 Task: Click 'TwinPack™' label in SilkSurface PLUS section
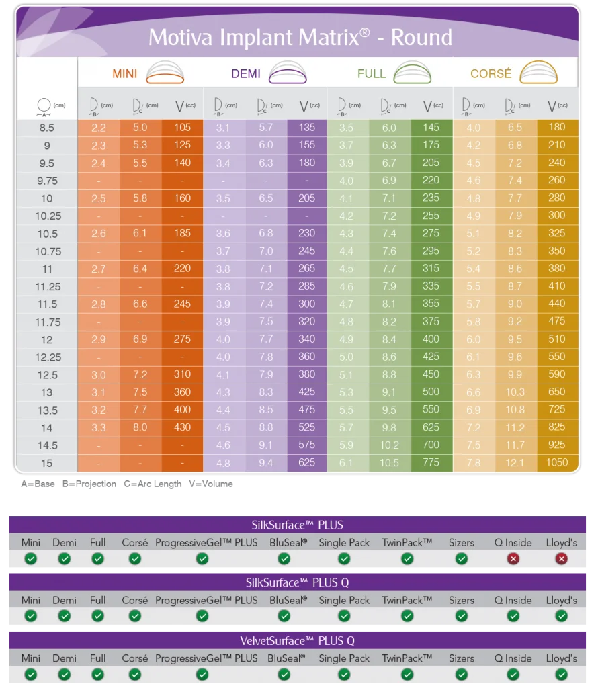click(x=407, y=542)
